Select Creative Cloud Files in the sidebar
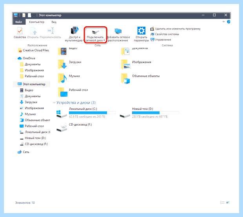Image resolution: width=243 pixels, height=217 pixels. coord(33,50)
